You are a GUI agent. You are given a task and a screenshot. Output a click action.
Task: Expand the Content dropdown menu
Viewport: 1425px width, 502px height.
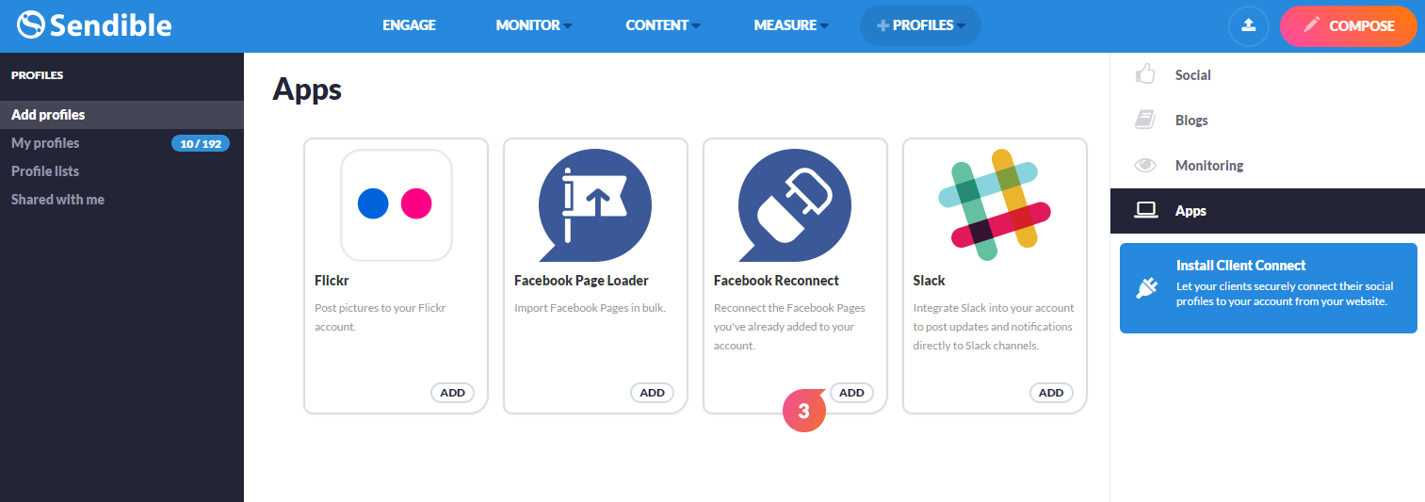(663, 25)
